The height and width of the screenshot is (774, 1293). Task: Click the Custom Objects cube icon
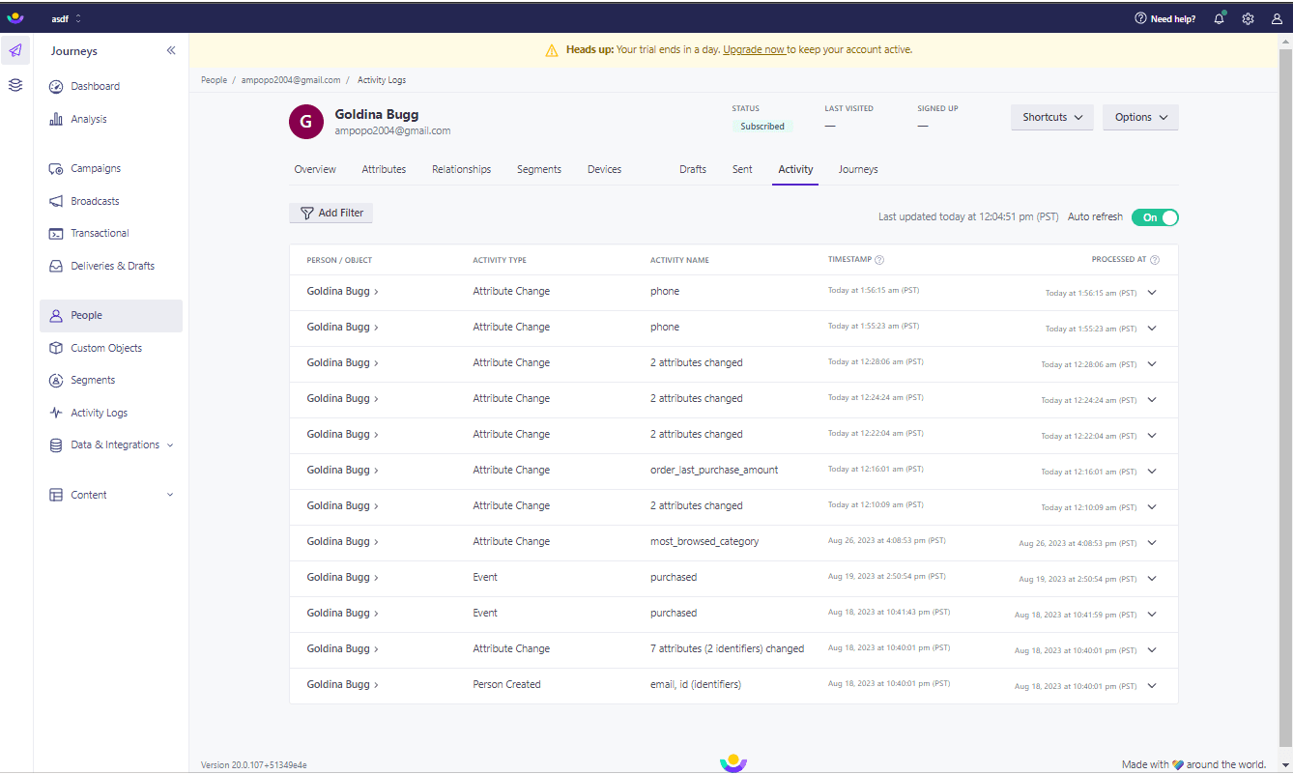coord(56,348)
